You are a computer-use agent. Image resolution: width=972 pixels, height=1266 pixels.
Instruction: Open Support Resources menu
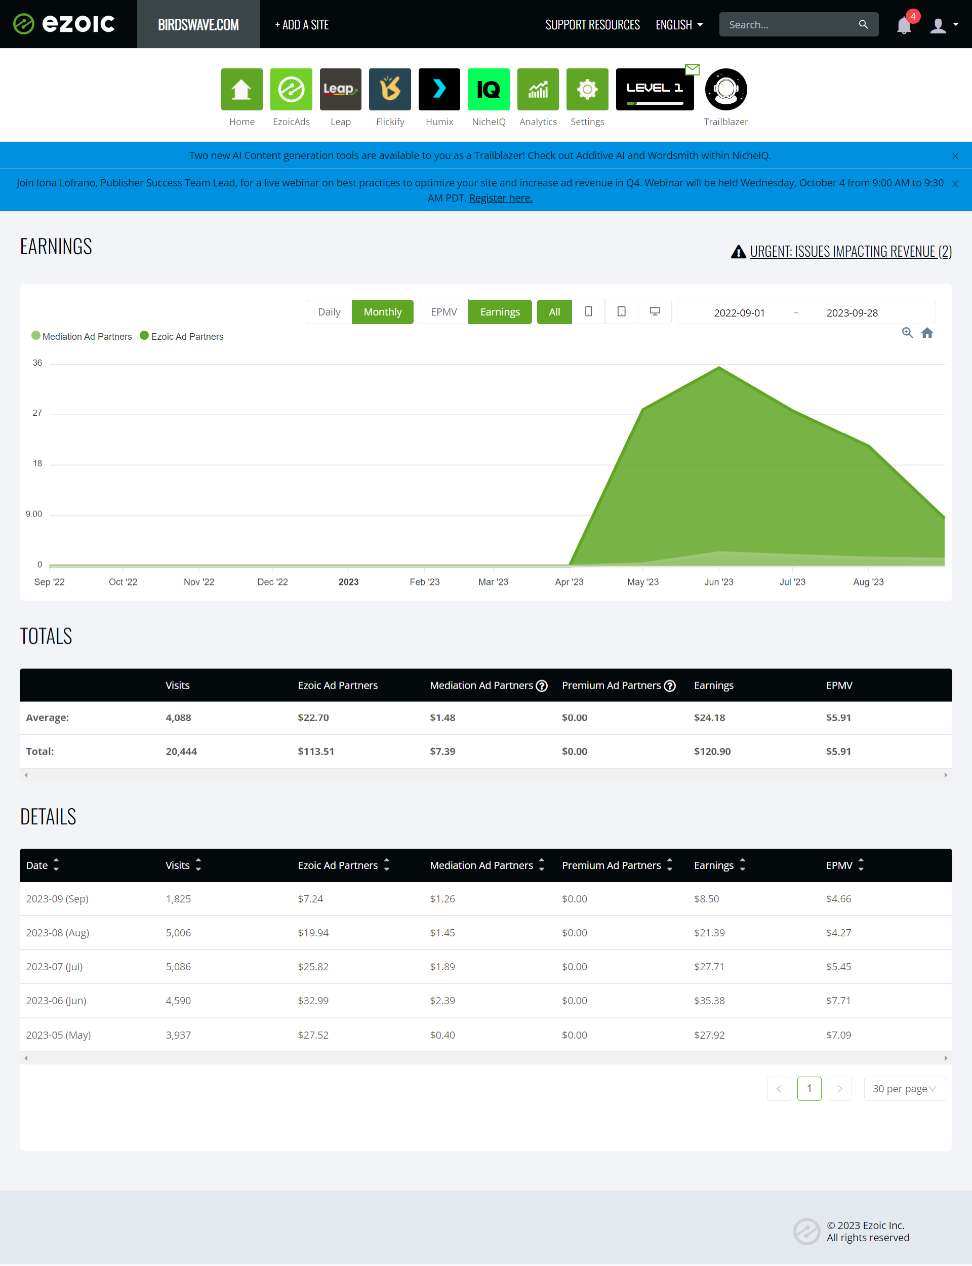click(x=592, y=24)
